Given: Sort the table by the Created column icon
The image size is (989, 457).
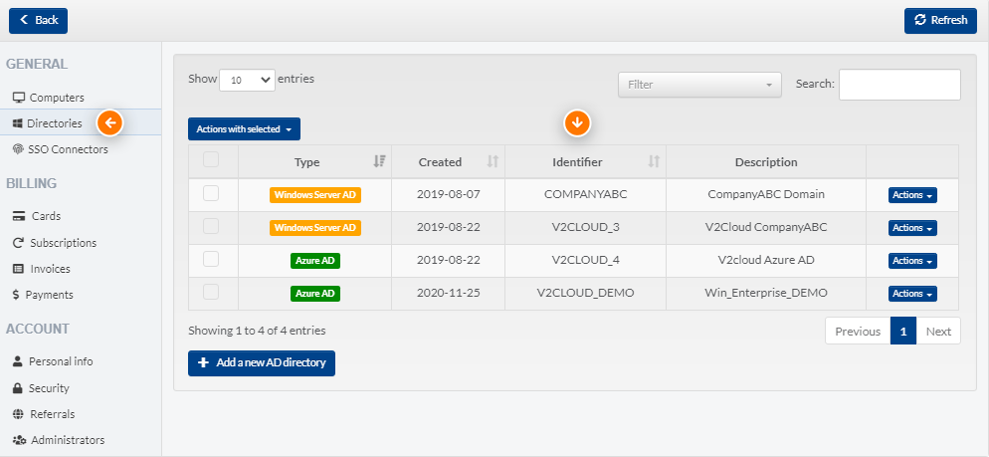Looking at the screenshot, I should 493,161.
